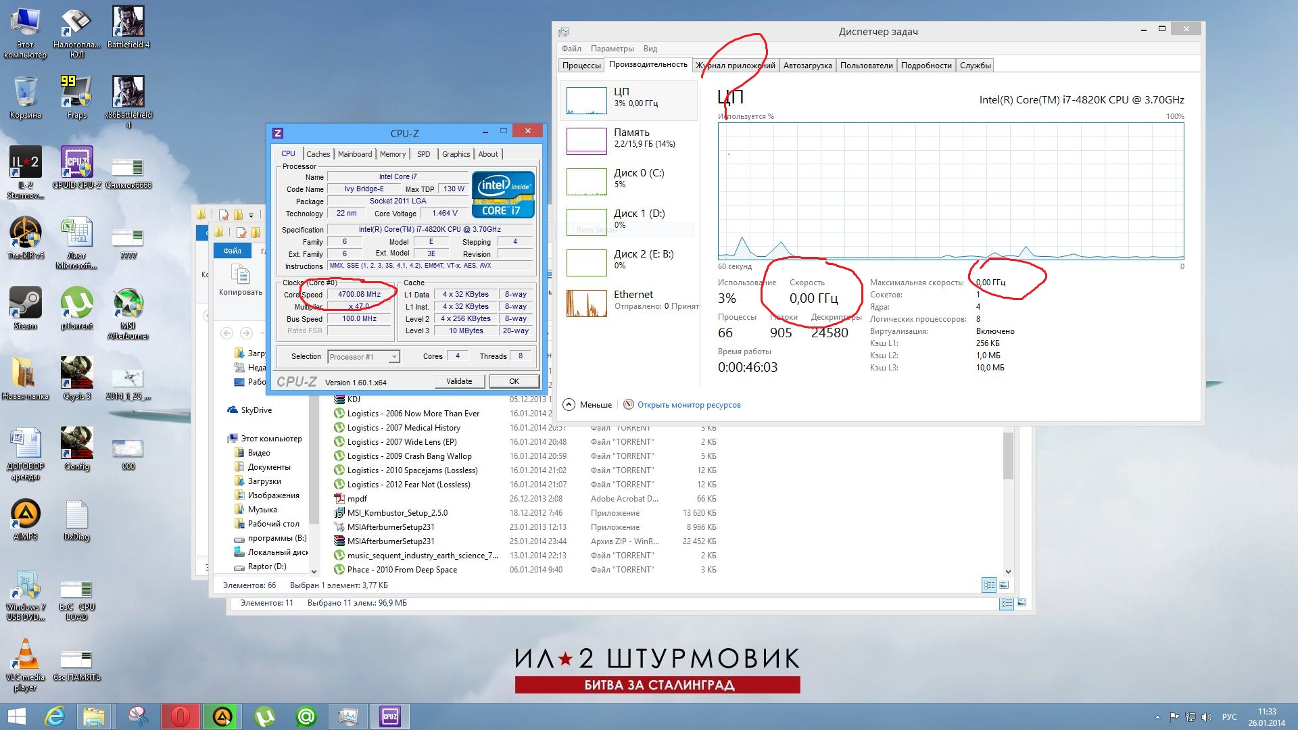Click the Opera icon in the taskbar
This screenshot has height=730, width=1298.
point(180,716)
